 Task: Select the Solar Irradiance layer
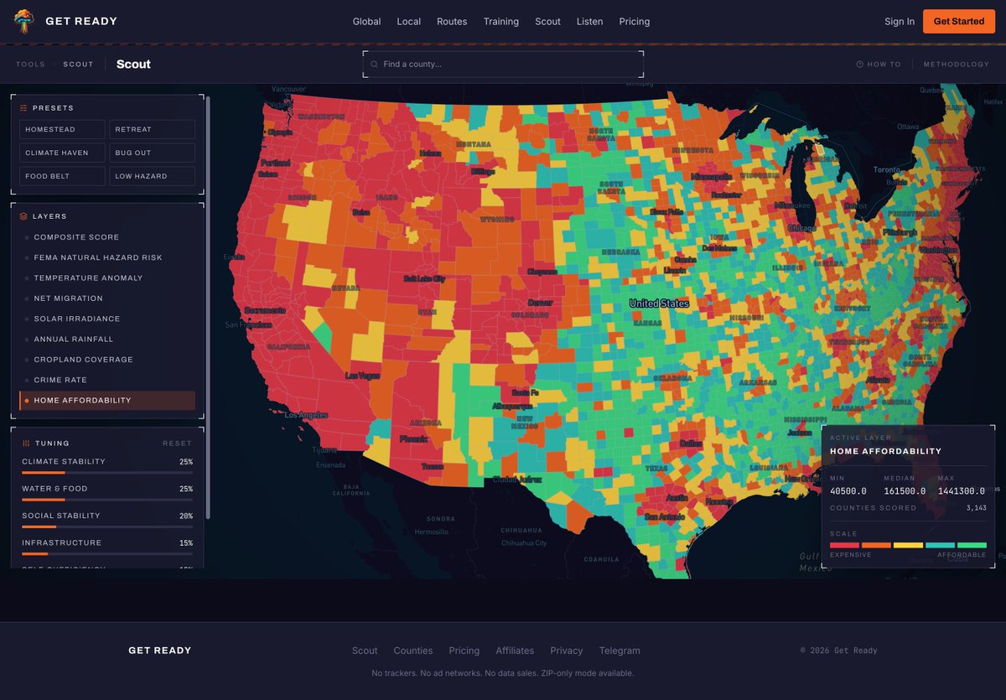[x=107, y=319]
